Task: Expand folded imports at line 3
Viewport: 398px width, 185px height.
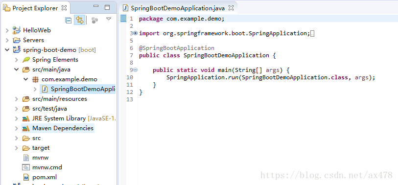Action: point(135,33)
